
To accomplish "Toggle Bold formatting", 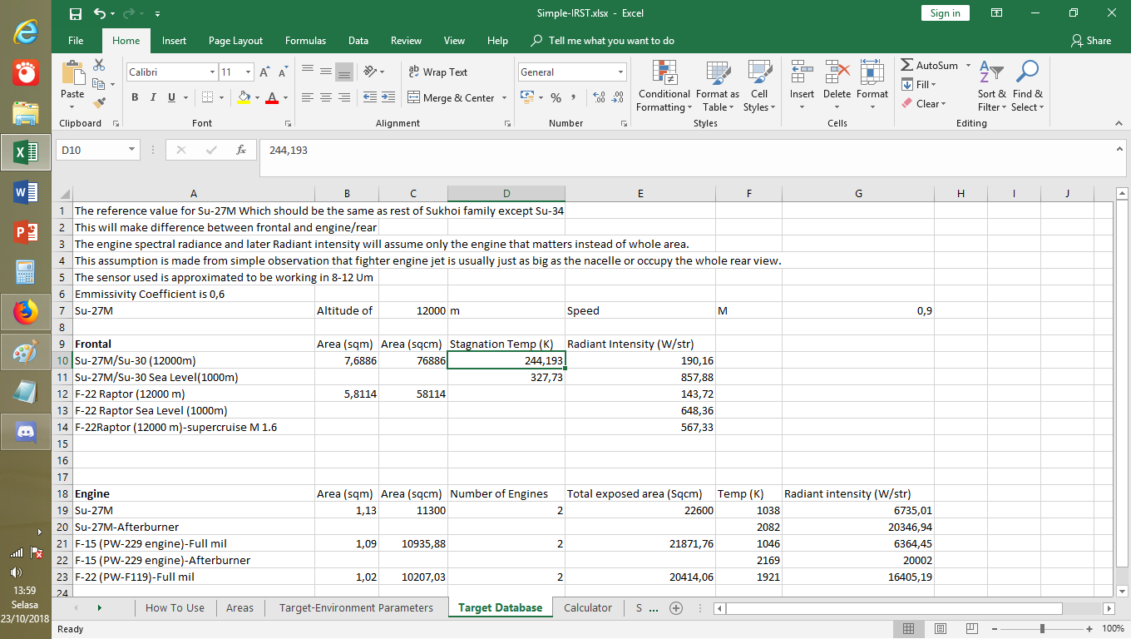I will coord(135,97).
